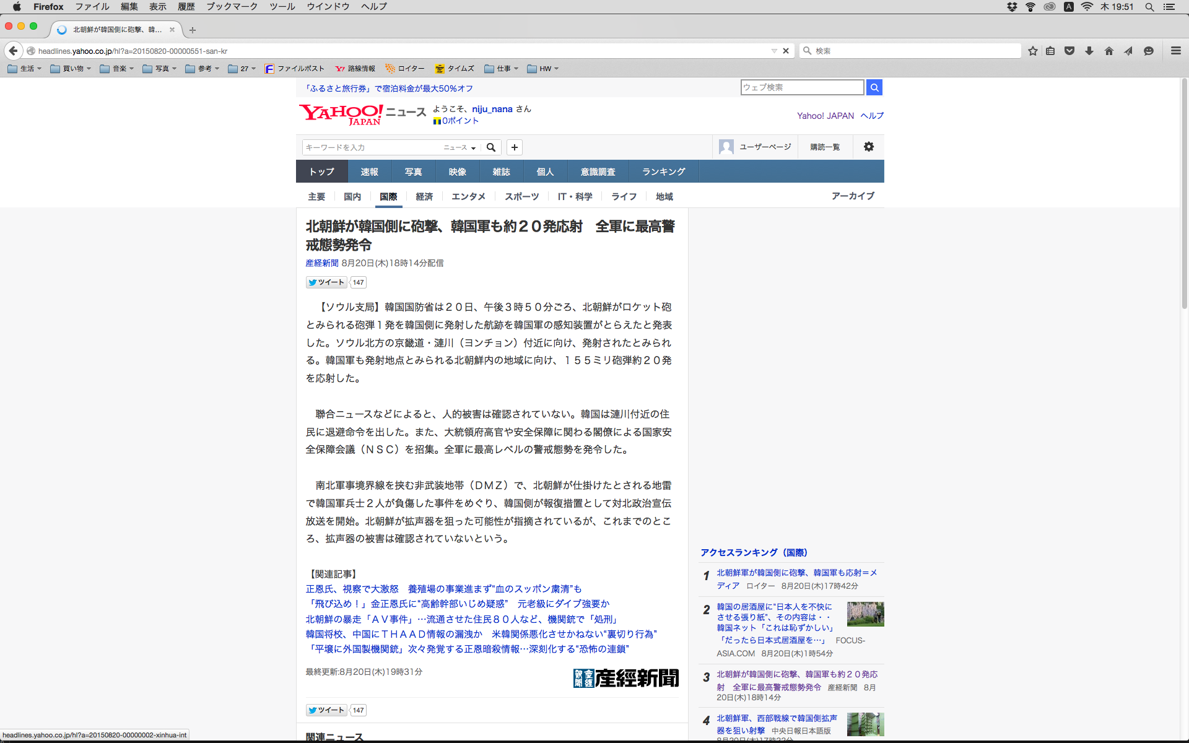The image size is (1189, 743).
Task: Select the 経済 category tab
Action: pyautogui.click(x=424, y=196)
